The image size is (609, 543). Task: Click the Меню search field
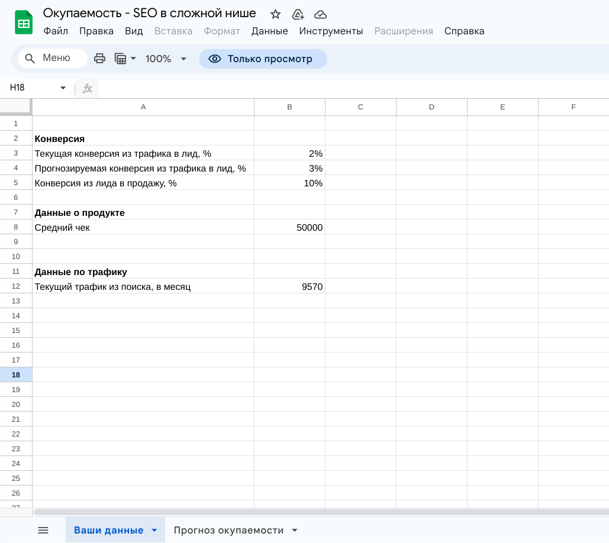(53, 58)
